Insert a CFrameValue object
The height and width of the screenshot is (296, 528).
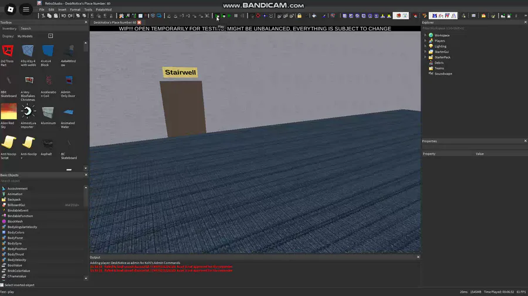pyautogui.click(x=16, y=276)
